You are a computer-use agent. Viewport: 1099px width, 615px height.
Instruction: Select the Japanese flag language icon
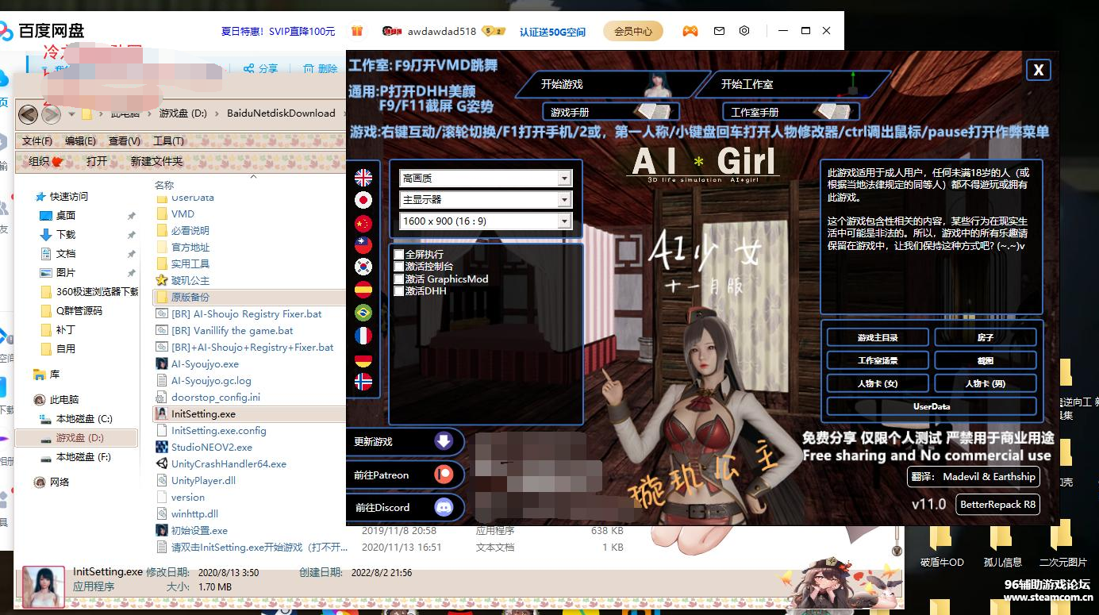point(363,198)
